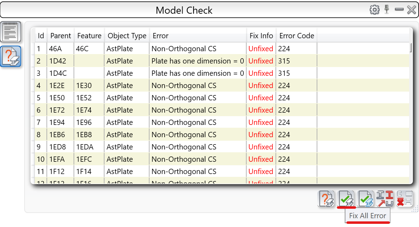Click the red beam arrow icon
This screenshot has height=227, width=419.
pyautogui.click(x=385, y=199)
